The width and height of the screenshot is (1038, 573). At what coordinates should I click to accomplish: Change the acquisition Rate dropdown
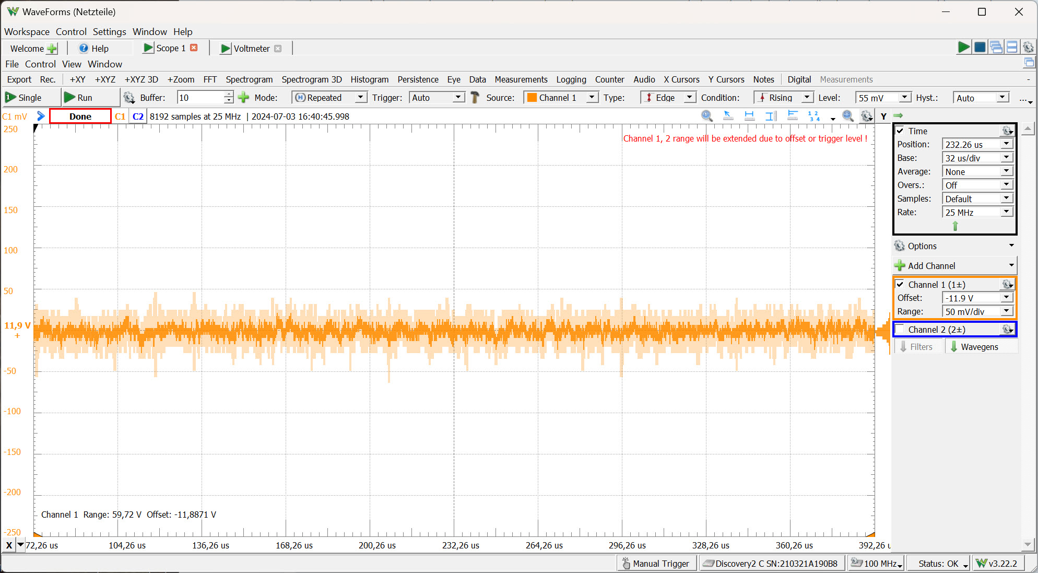(x=1007, y=212)
